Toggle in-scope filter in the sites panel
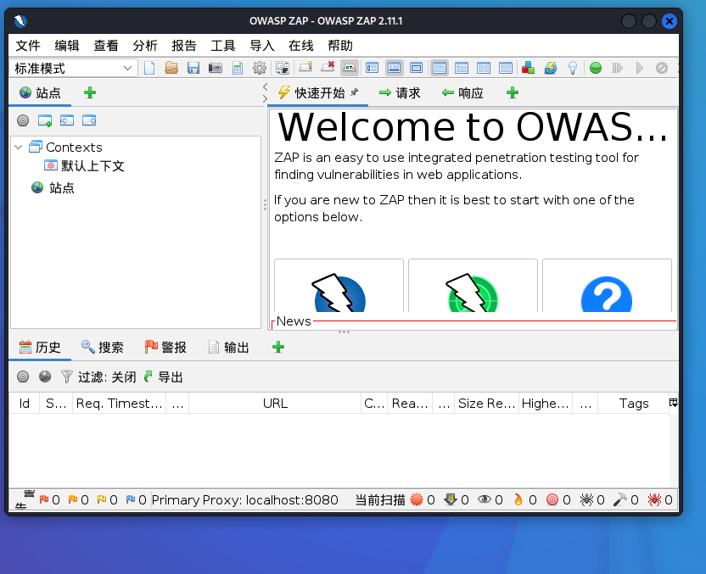706x574 pixels. 23,120
